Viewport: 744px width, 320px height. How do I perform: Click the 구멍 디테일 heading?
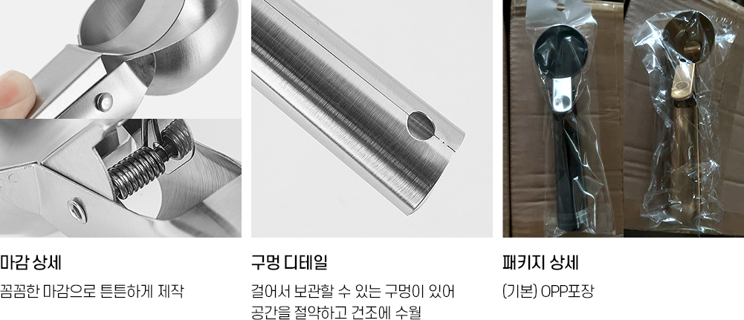coord(289,262)
